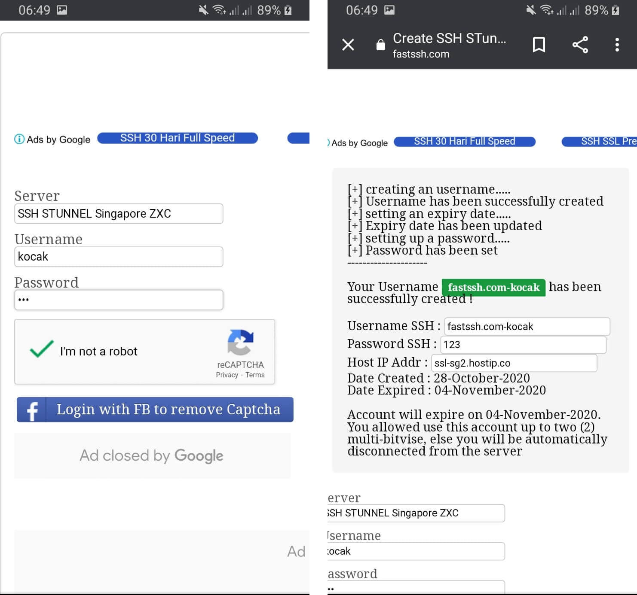Tap the Create SSH STun... page title
The height and width of the screenshot is (595, 637).
[450, 39]
